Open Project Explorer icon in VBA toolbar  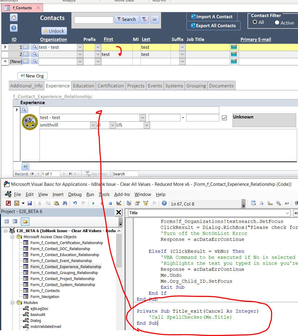(x=129, y=203)
